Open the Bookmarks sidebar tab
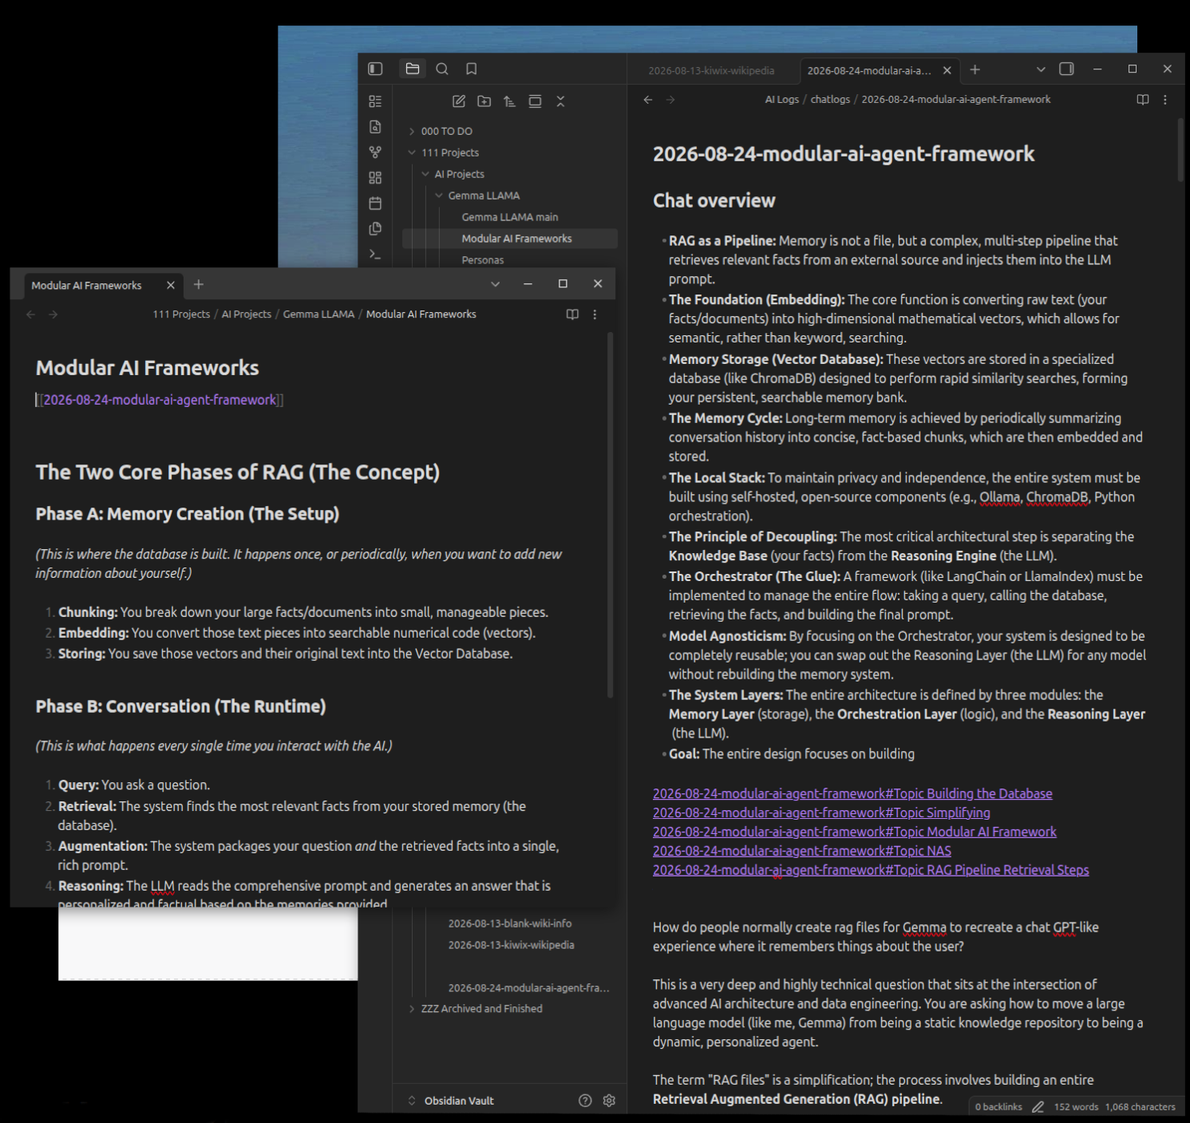The height and width of the screenshot is (1123, 1190). tap(472, 69)
